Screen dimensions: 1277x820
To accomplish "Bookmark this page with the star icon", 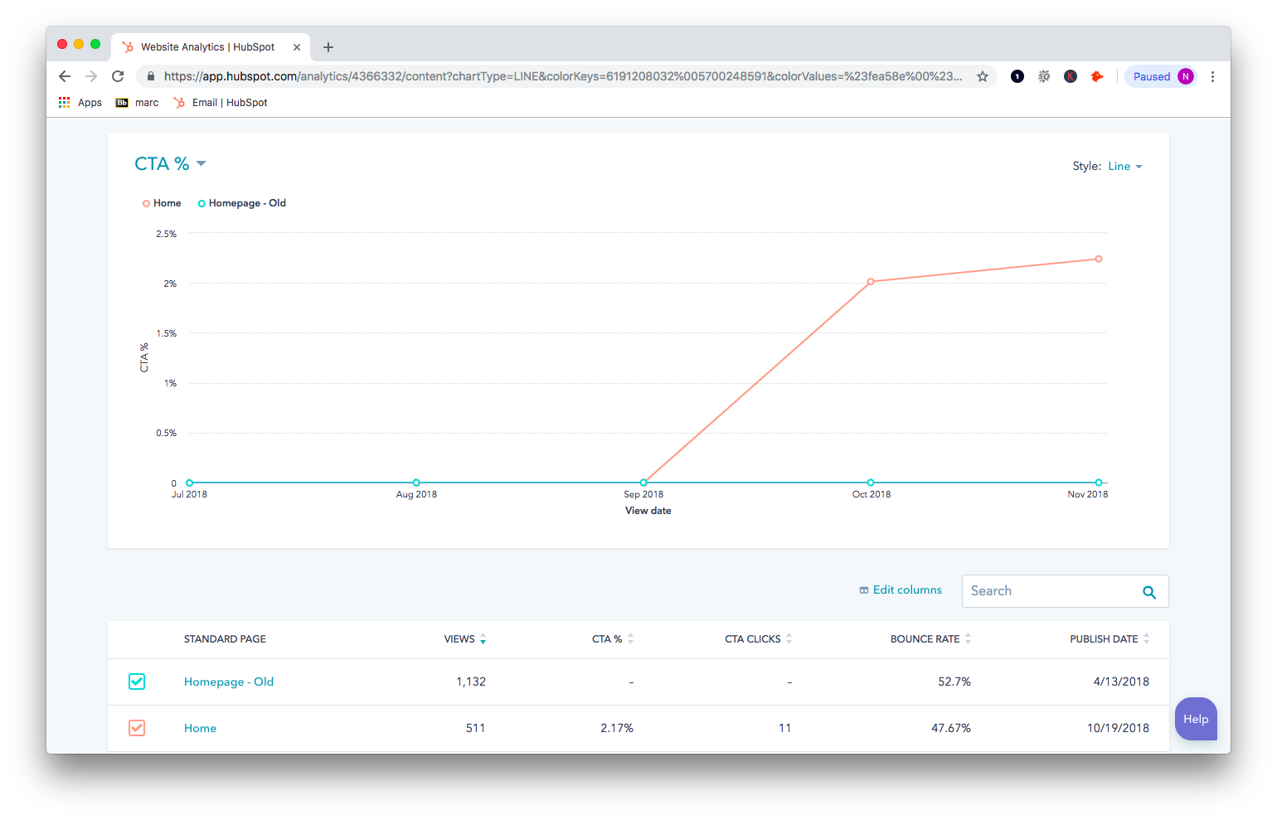I will coord(983,76).
